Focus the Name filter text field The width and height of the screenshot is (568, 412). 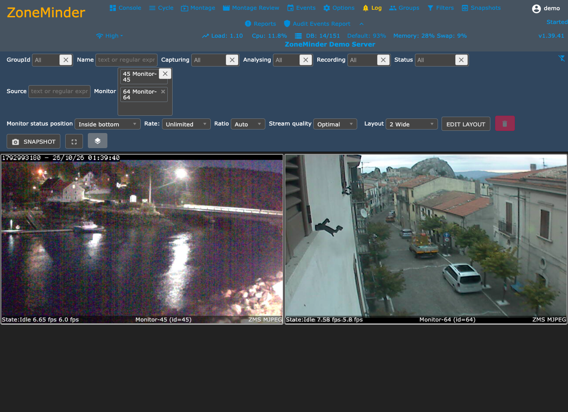pos(126,60)
